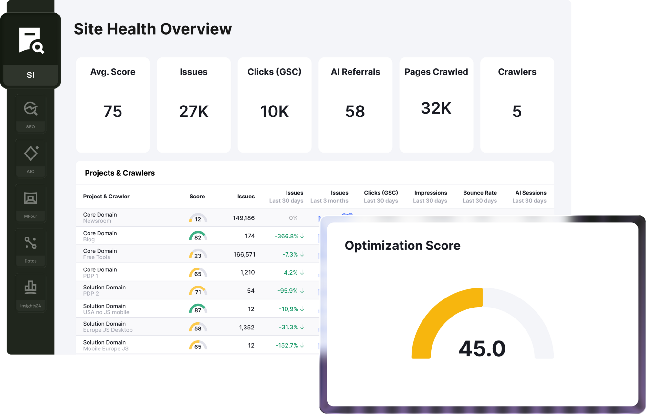Click the issues value 174 for Blog
This screenshot has width=646, height=414.
click(250, 236)
